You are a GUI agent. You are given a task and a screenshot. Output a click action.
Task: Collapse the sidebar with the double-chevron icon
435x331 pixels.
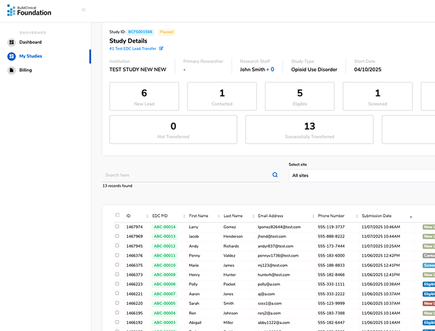(x=84, y=9)
